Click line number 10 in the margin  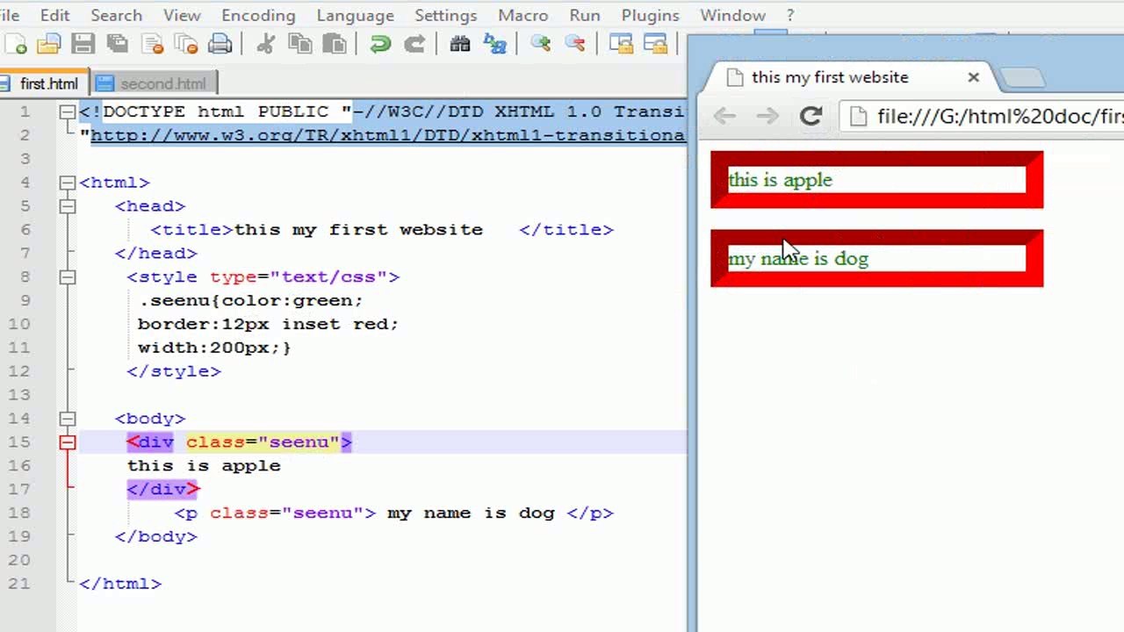click(19, 324)
